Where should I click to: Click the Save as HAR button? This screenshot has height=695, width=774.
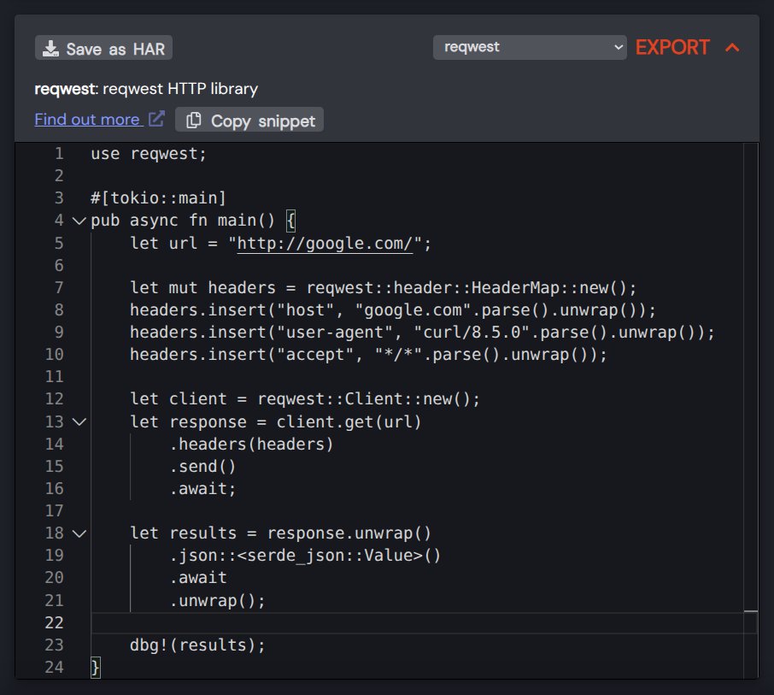click(103, 47)
